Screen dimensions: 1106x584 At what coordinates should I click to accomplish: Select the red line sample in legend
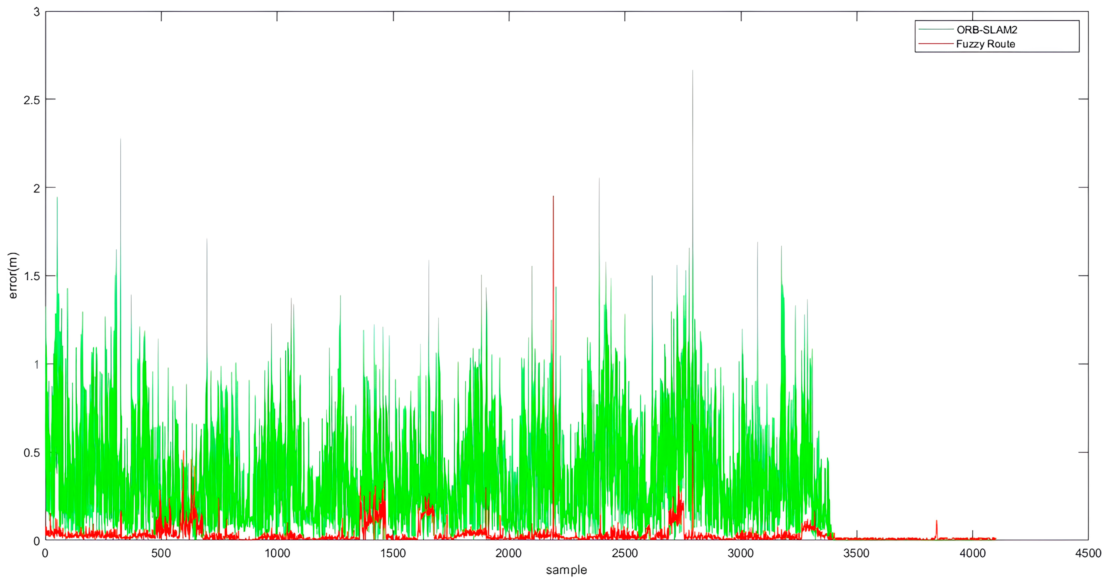click(936, 44)
